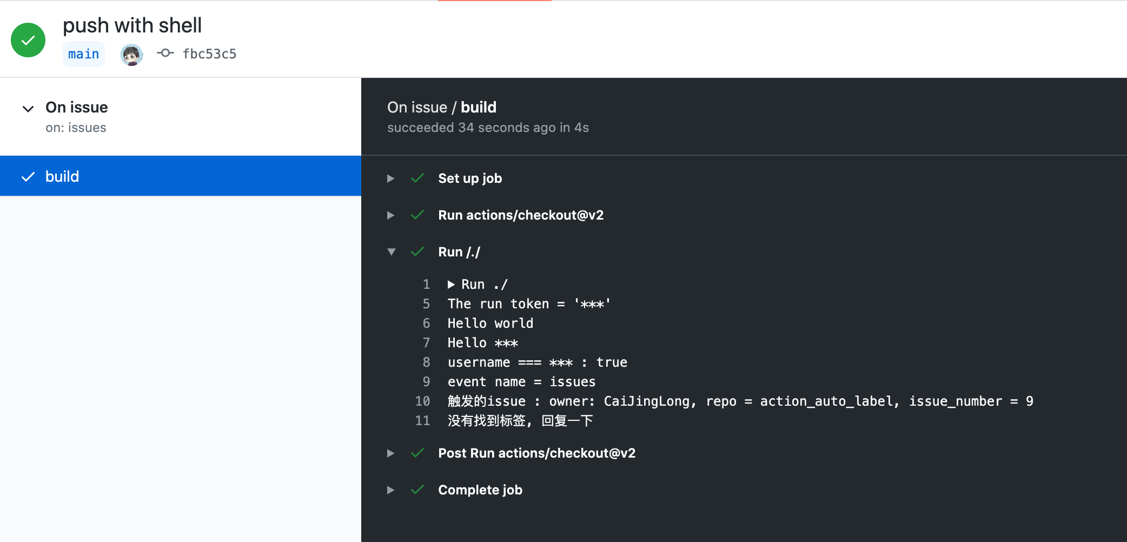
Task: Click the commit node icon beside fbc53c5
Action: (165, 53)
